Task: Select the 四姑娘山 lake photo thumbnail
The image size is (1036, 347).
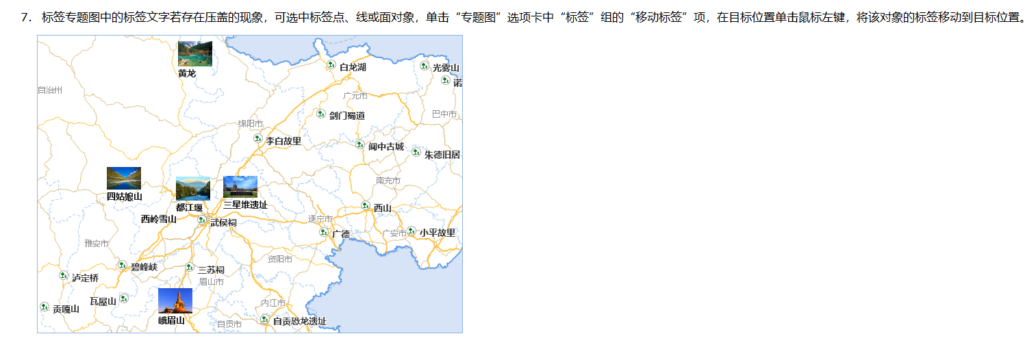Action: 124,178
